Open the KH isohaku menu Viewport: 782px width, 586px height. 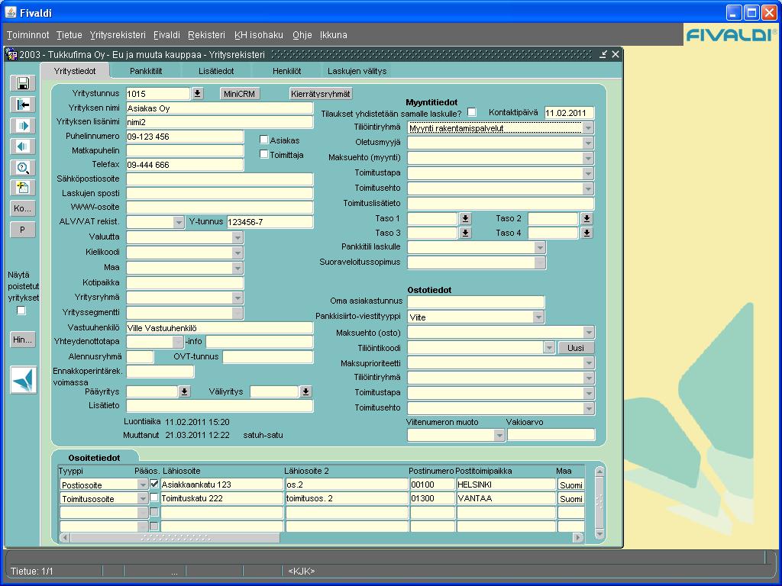tap(259, 35)
